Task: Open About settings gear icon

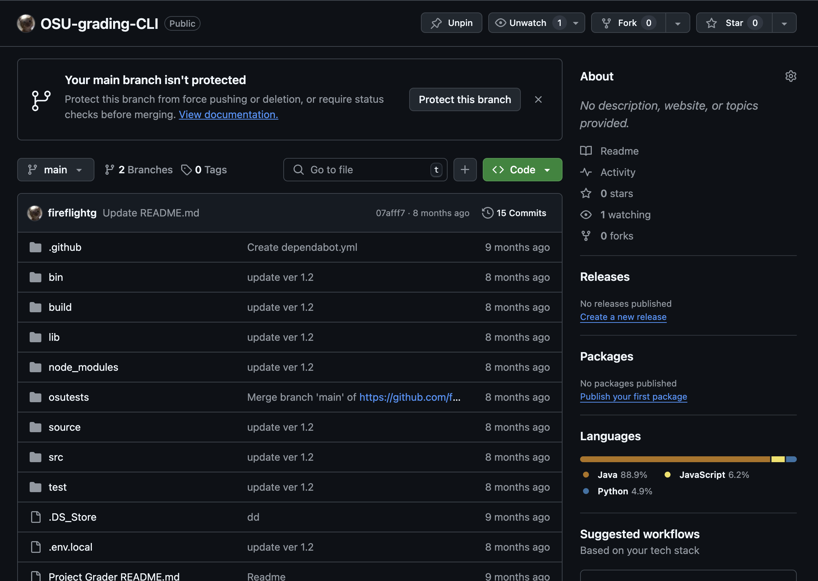Action: click(x=791, y=76)
